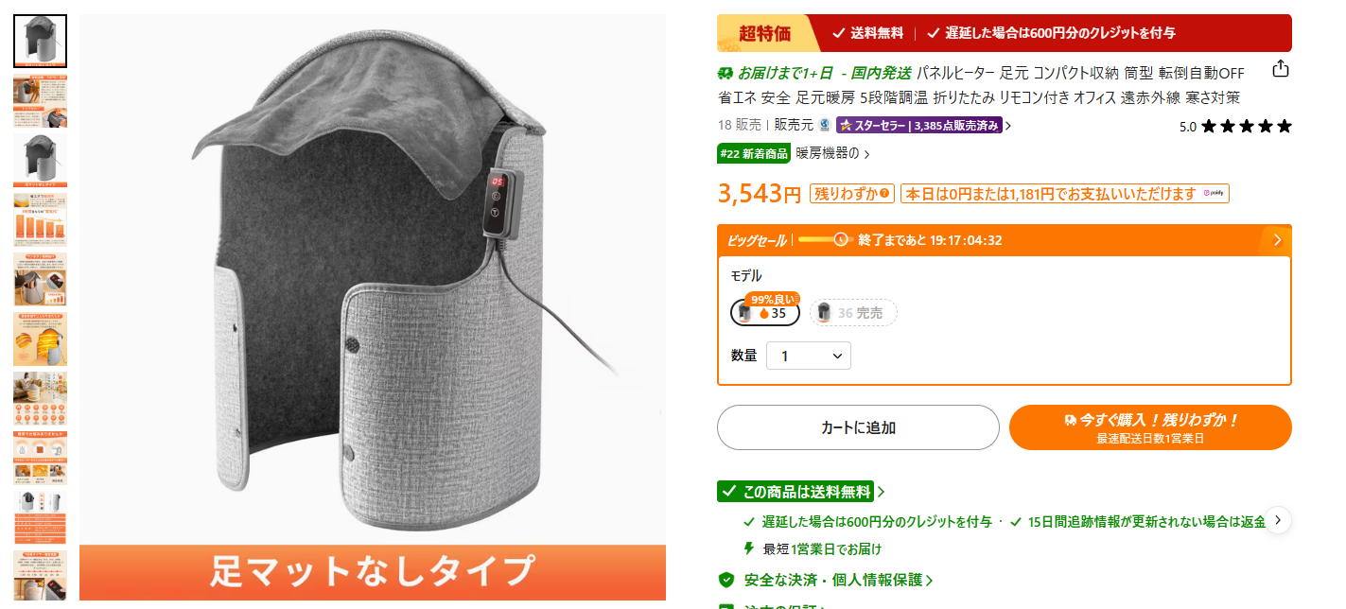The width and height of the screenshot is (1346, 609).
Task: Click the question mark icon on 残りわずか
Action: pos(884,194)
